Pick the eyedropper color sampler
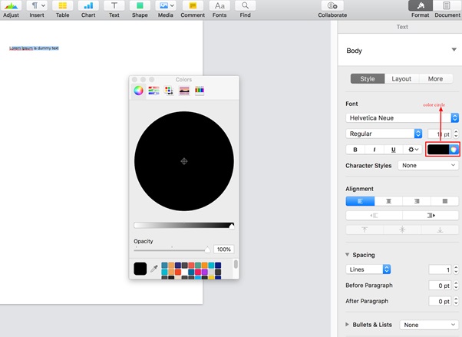 [x=154, y=269]
